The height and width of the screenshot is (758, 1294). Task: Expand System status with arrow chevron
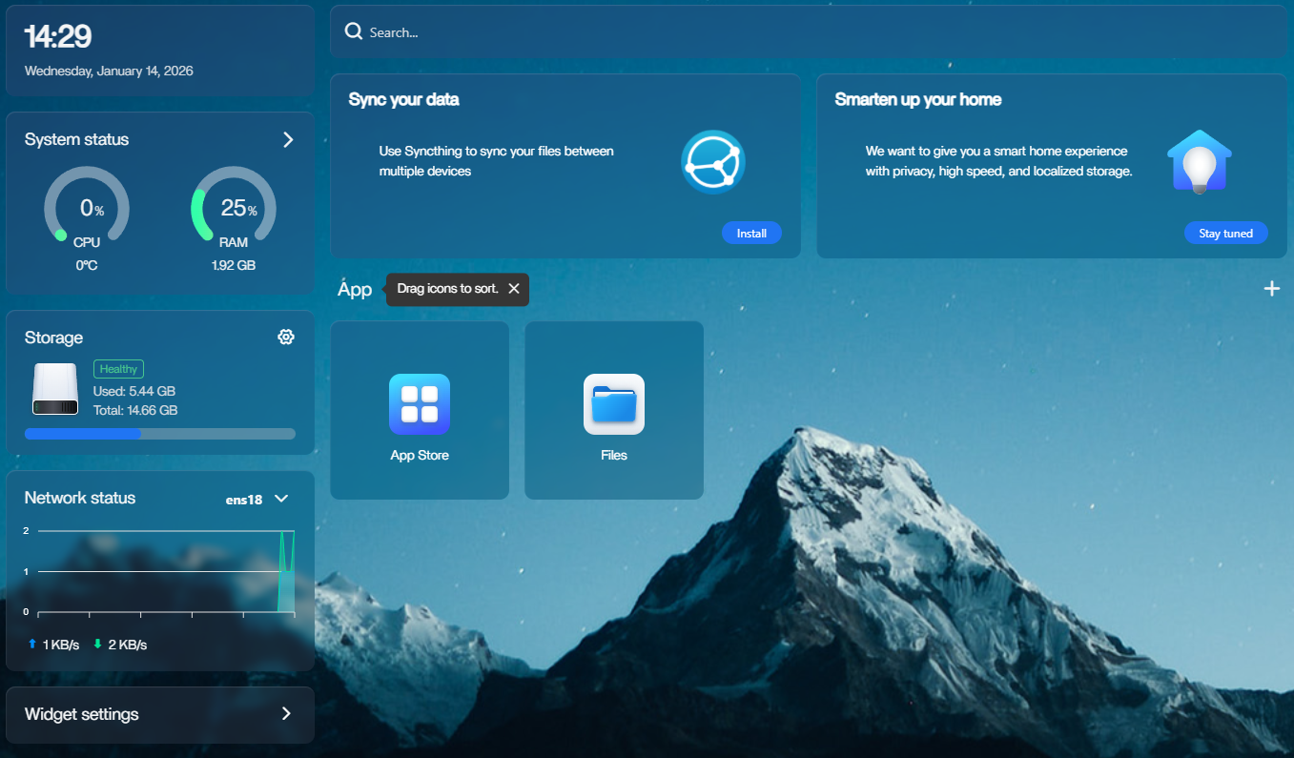point(288,139)
